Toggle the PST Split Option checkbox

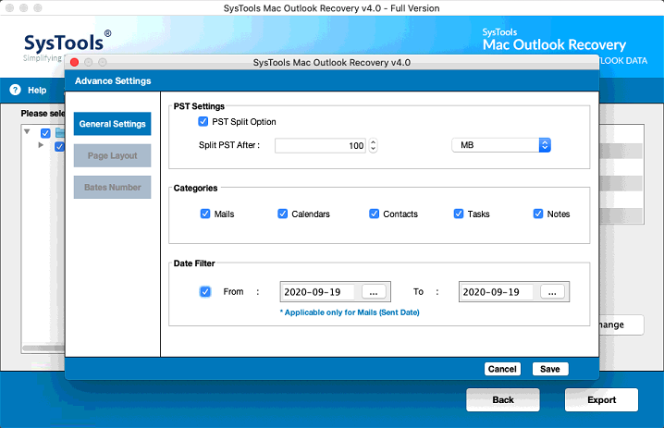pyautogui.click(x=203, y=121)
